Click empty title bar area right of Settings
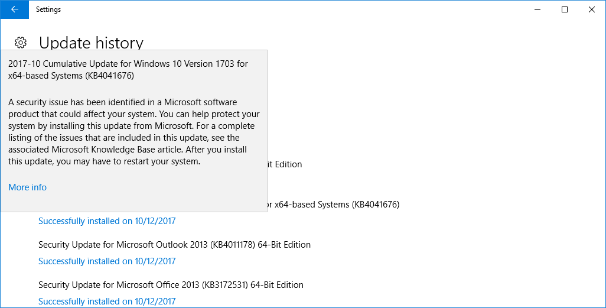The width and height of the screenshot is (606, 308). click(x=295, y=9)
